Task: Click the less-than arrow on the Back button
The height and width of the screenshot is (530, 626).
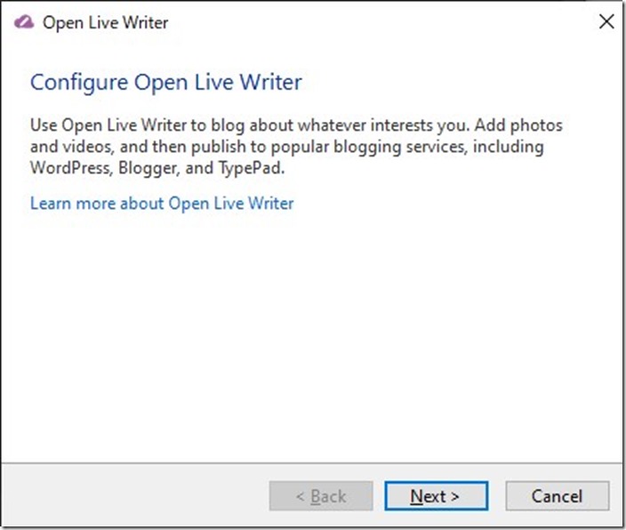Action: click(x=301, y=496)
